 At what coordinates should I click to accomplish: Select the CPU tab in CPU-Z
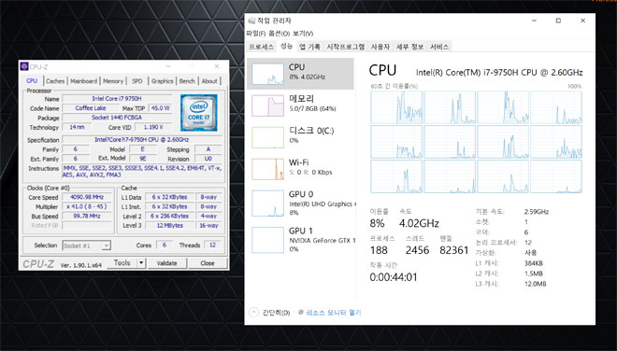click(32, 80)
